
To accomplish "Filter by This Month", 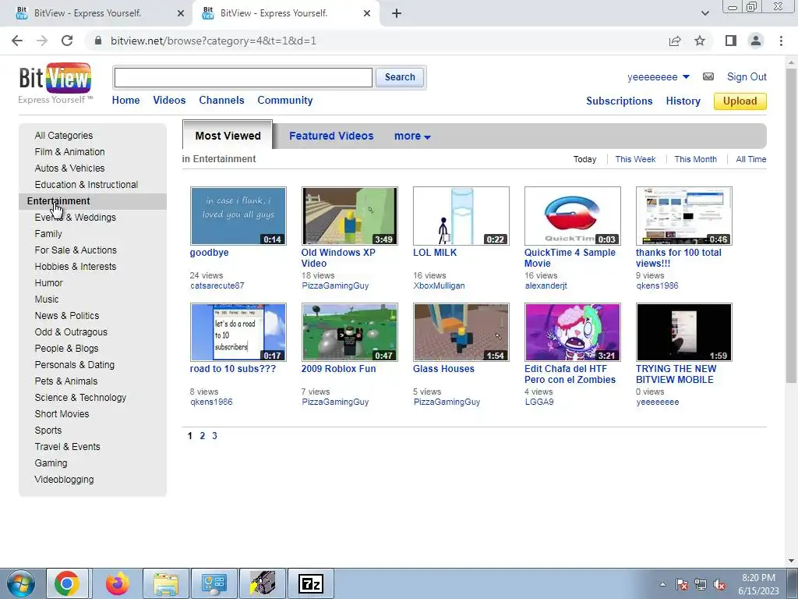I will point(695,159).
